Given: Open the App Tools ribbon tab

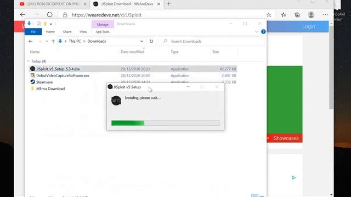Looking at the screenshot, I should tap(103, 32).
